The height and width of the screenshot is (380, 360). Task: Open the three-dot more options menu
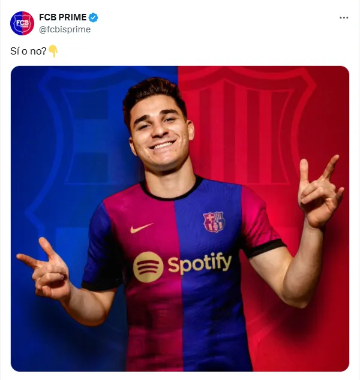pyautogui.click(x=344, y=18)
